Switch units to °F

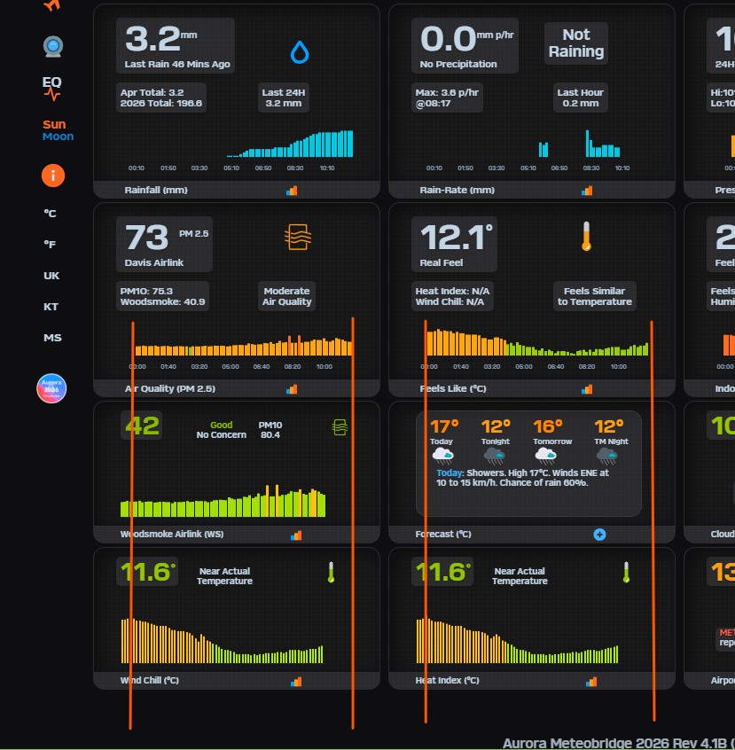pyautogui.click(x=51, y=245)
